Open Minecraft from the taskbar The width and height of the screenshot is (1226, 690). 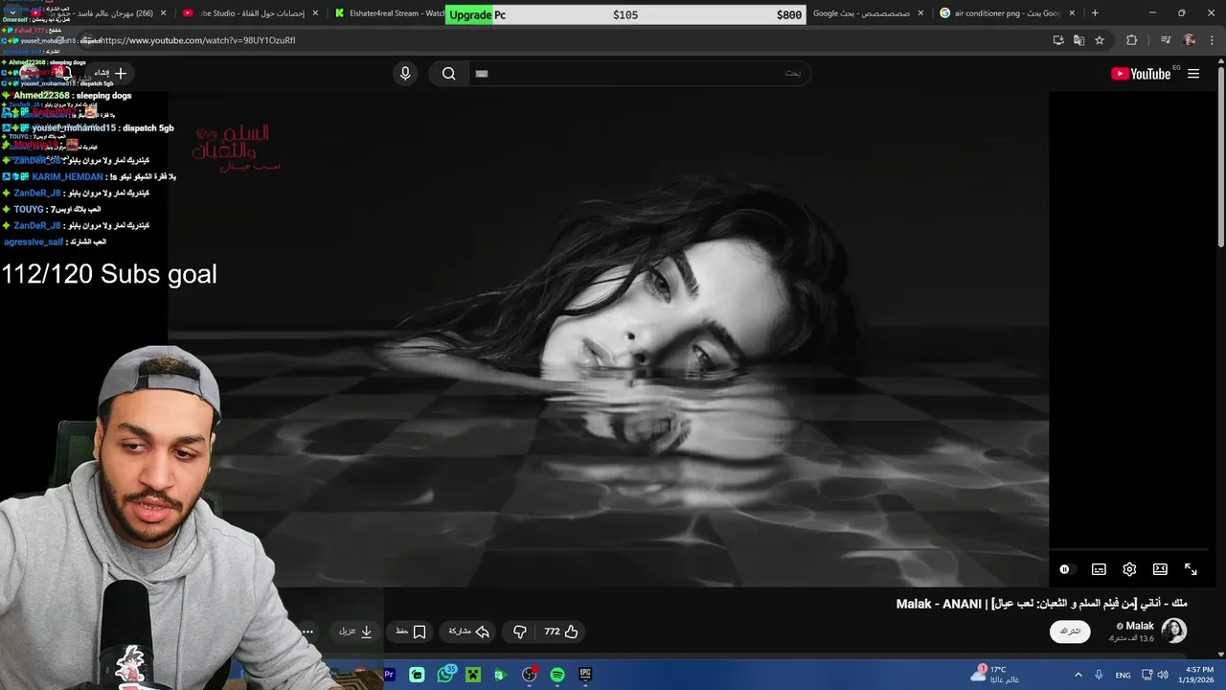pos(472,675)
